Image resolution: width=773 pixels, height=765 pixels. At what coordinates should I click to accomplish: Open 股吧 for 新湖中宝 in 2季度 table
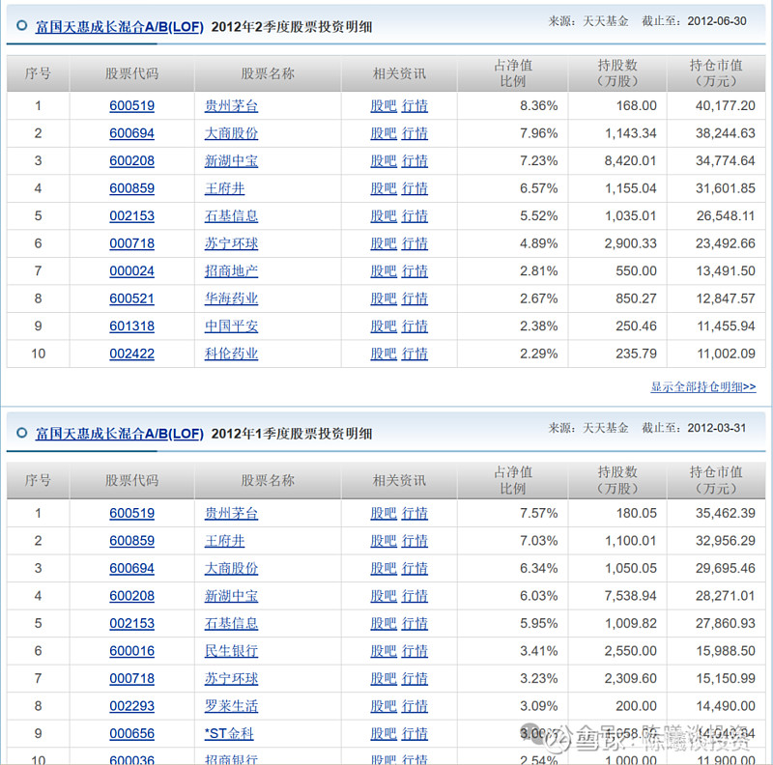pos(384,161)
